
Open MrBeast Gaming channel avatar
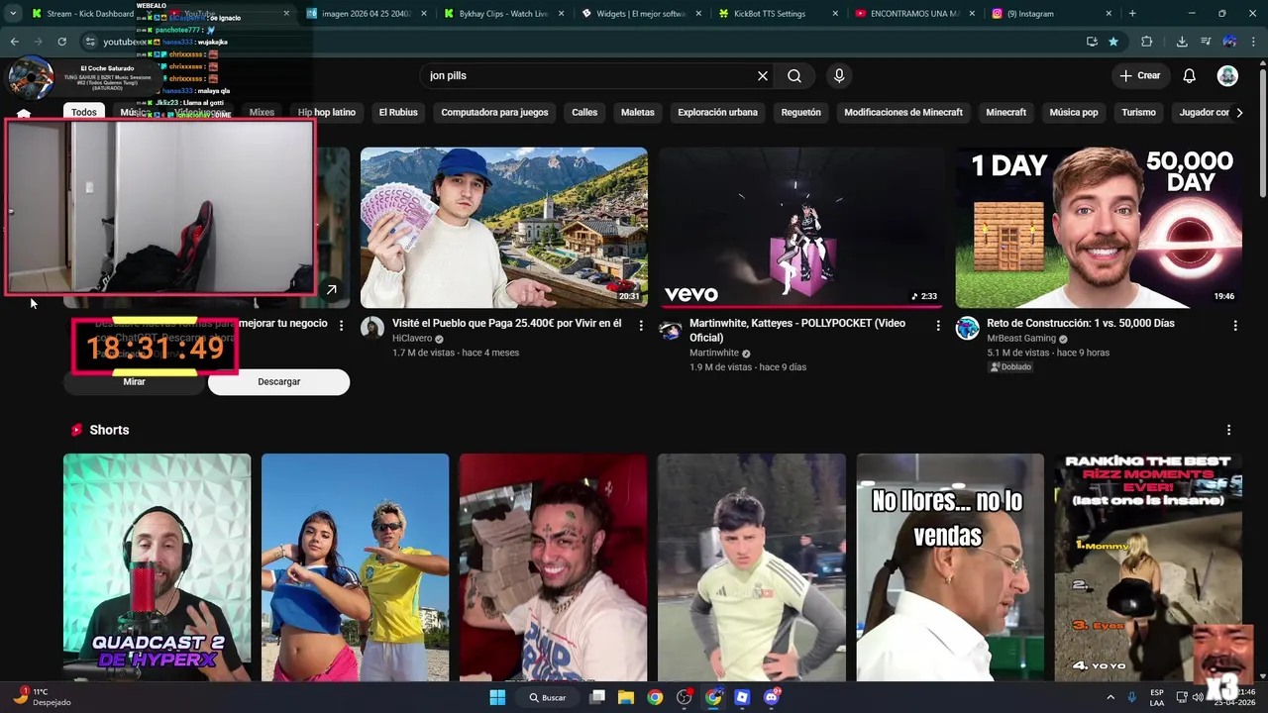(x=968, y=329)
